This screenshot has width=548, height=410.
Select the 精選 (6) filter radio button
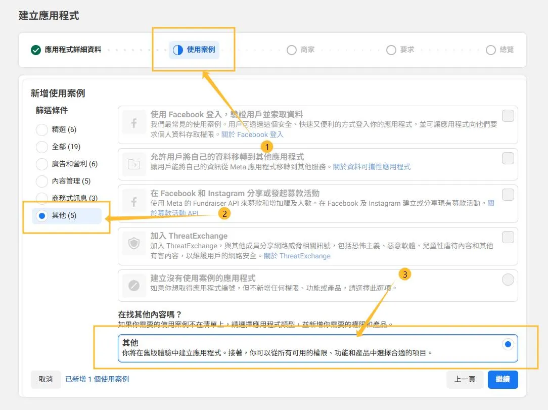42,130
